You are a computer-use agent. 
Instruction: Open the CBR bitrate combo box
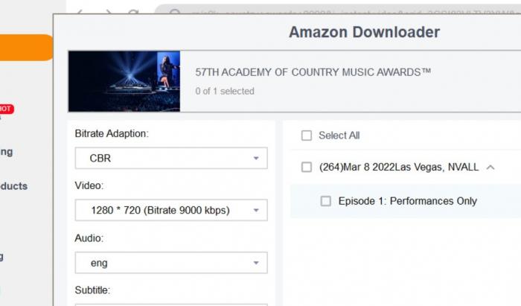click(171, 158)
